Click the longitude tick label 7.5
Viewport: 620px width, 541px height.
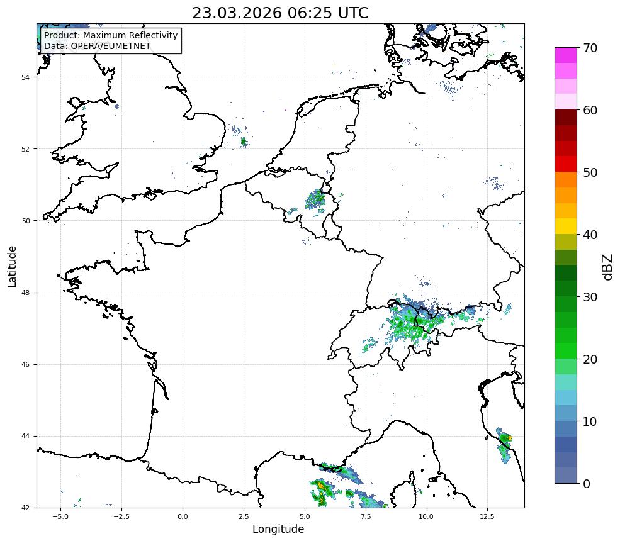pos(366,516)
